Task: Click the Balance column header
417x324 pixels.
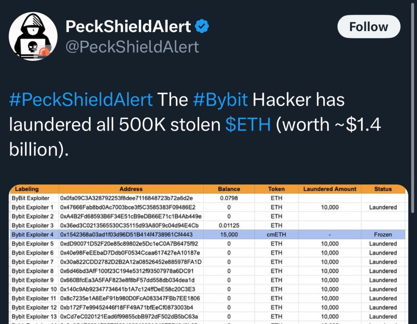Action: (x=229, y=189)
